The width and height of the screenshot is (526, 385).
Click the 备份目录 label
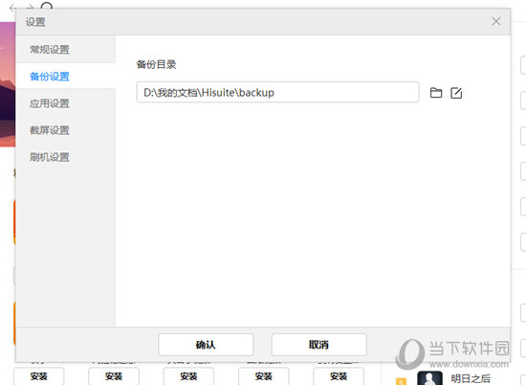tap(156, 64)
